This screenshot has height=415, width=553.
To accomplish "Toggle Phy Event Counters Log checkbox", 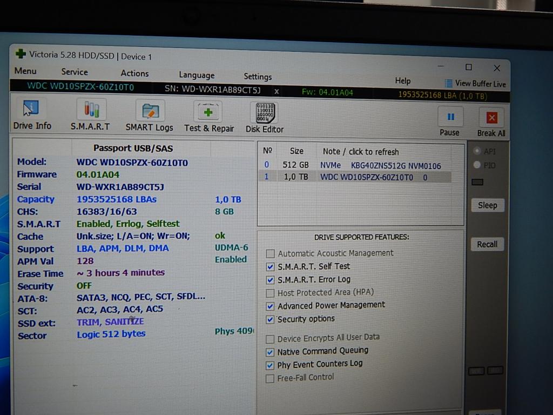I will tap(270, 366).
